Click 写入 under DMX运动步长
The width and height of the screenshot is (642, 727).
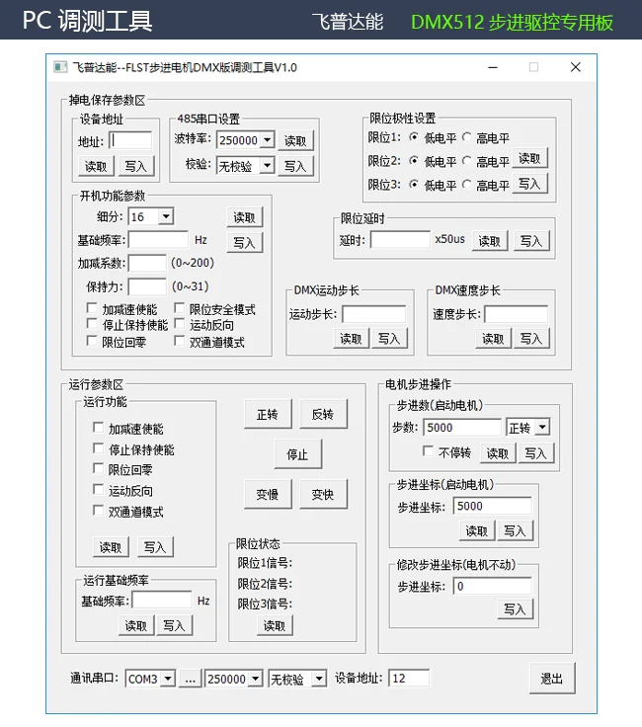pos(389,339)
